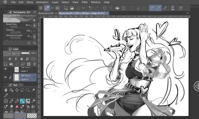Expand dropdown arrow next to save icon

coord(83,8)
